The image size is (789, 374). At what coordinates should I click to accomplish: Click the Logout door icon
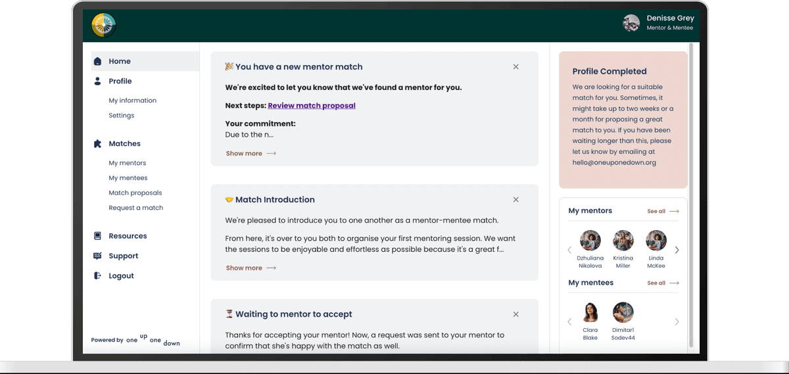point(97,276)
